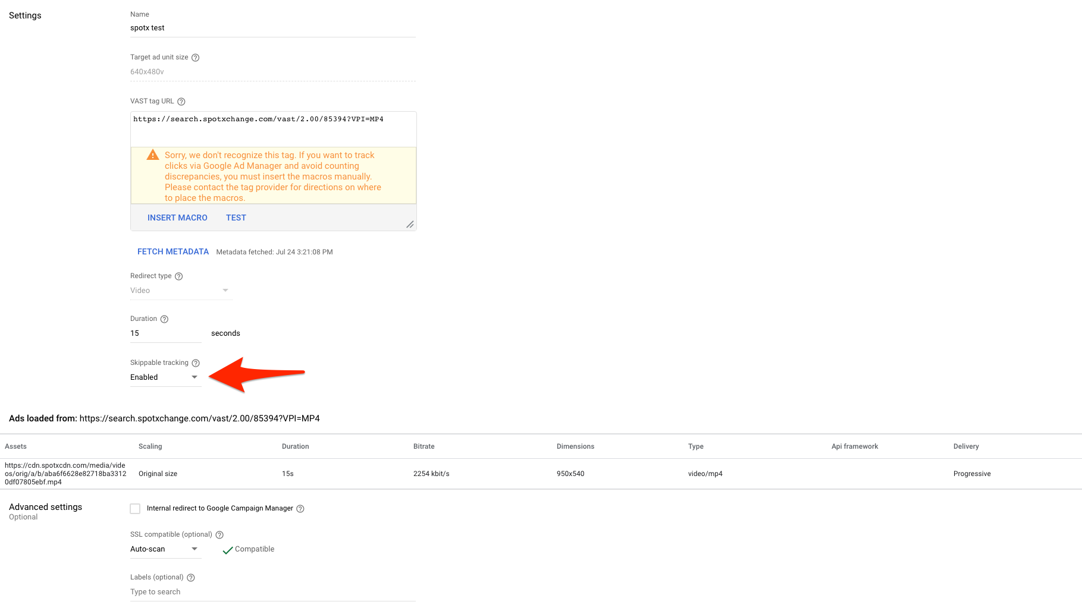This screenshot has height=608, width=1082.
Task: Click the VAST tag URL help icon
Action: pyautogui.click(x=181, y=102)
